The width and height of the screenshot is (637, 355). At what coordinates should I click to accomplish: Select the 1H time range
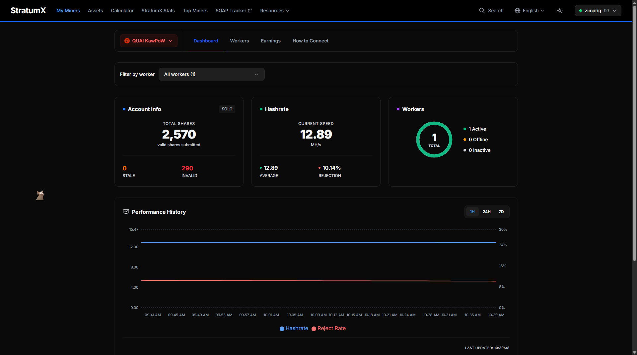472,212
